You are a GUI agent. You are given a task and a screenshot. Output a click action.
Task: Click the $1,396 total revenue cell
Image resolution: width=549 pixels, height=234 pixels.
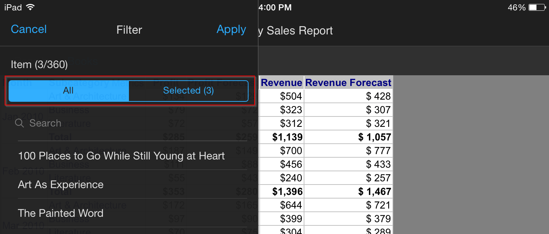point(281,191)
